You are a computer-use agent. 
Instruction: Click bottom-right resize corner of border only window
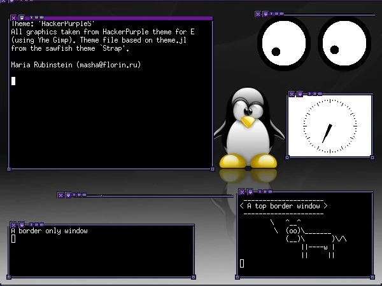[x=194, y=277]
